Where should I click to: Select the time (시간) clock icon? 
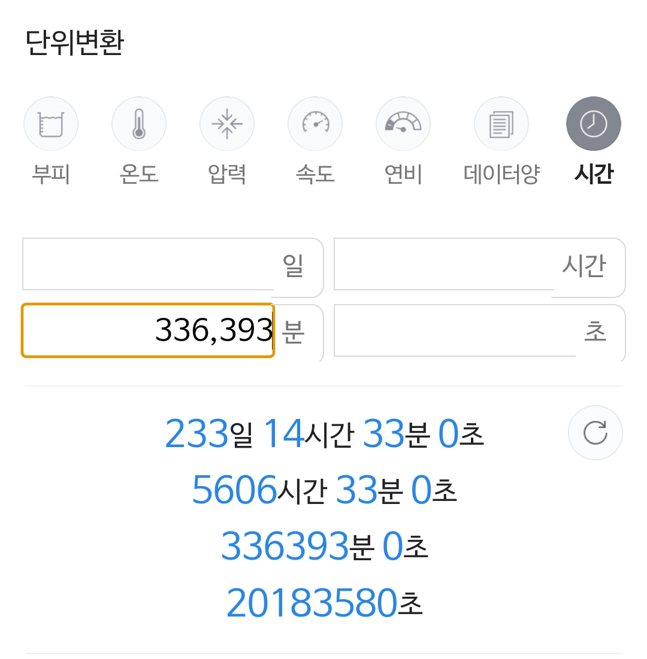point(594,124)
